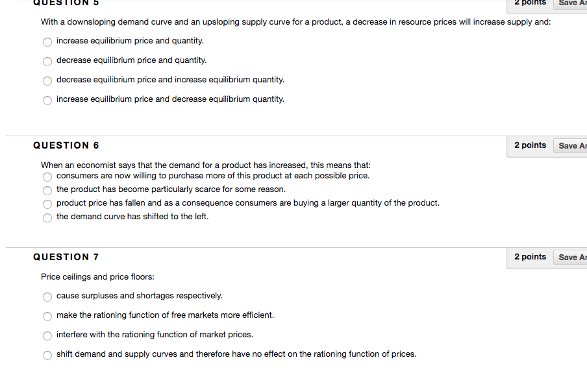Click the Question 7 heading
The height and width of the screenshot is (373, 587).
click(x=66, y=257)
